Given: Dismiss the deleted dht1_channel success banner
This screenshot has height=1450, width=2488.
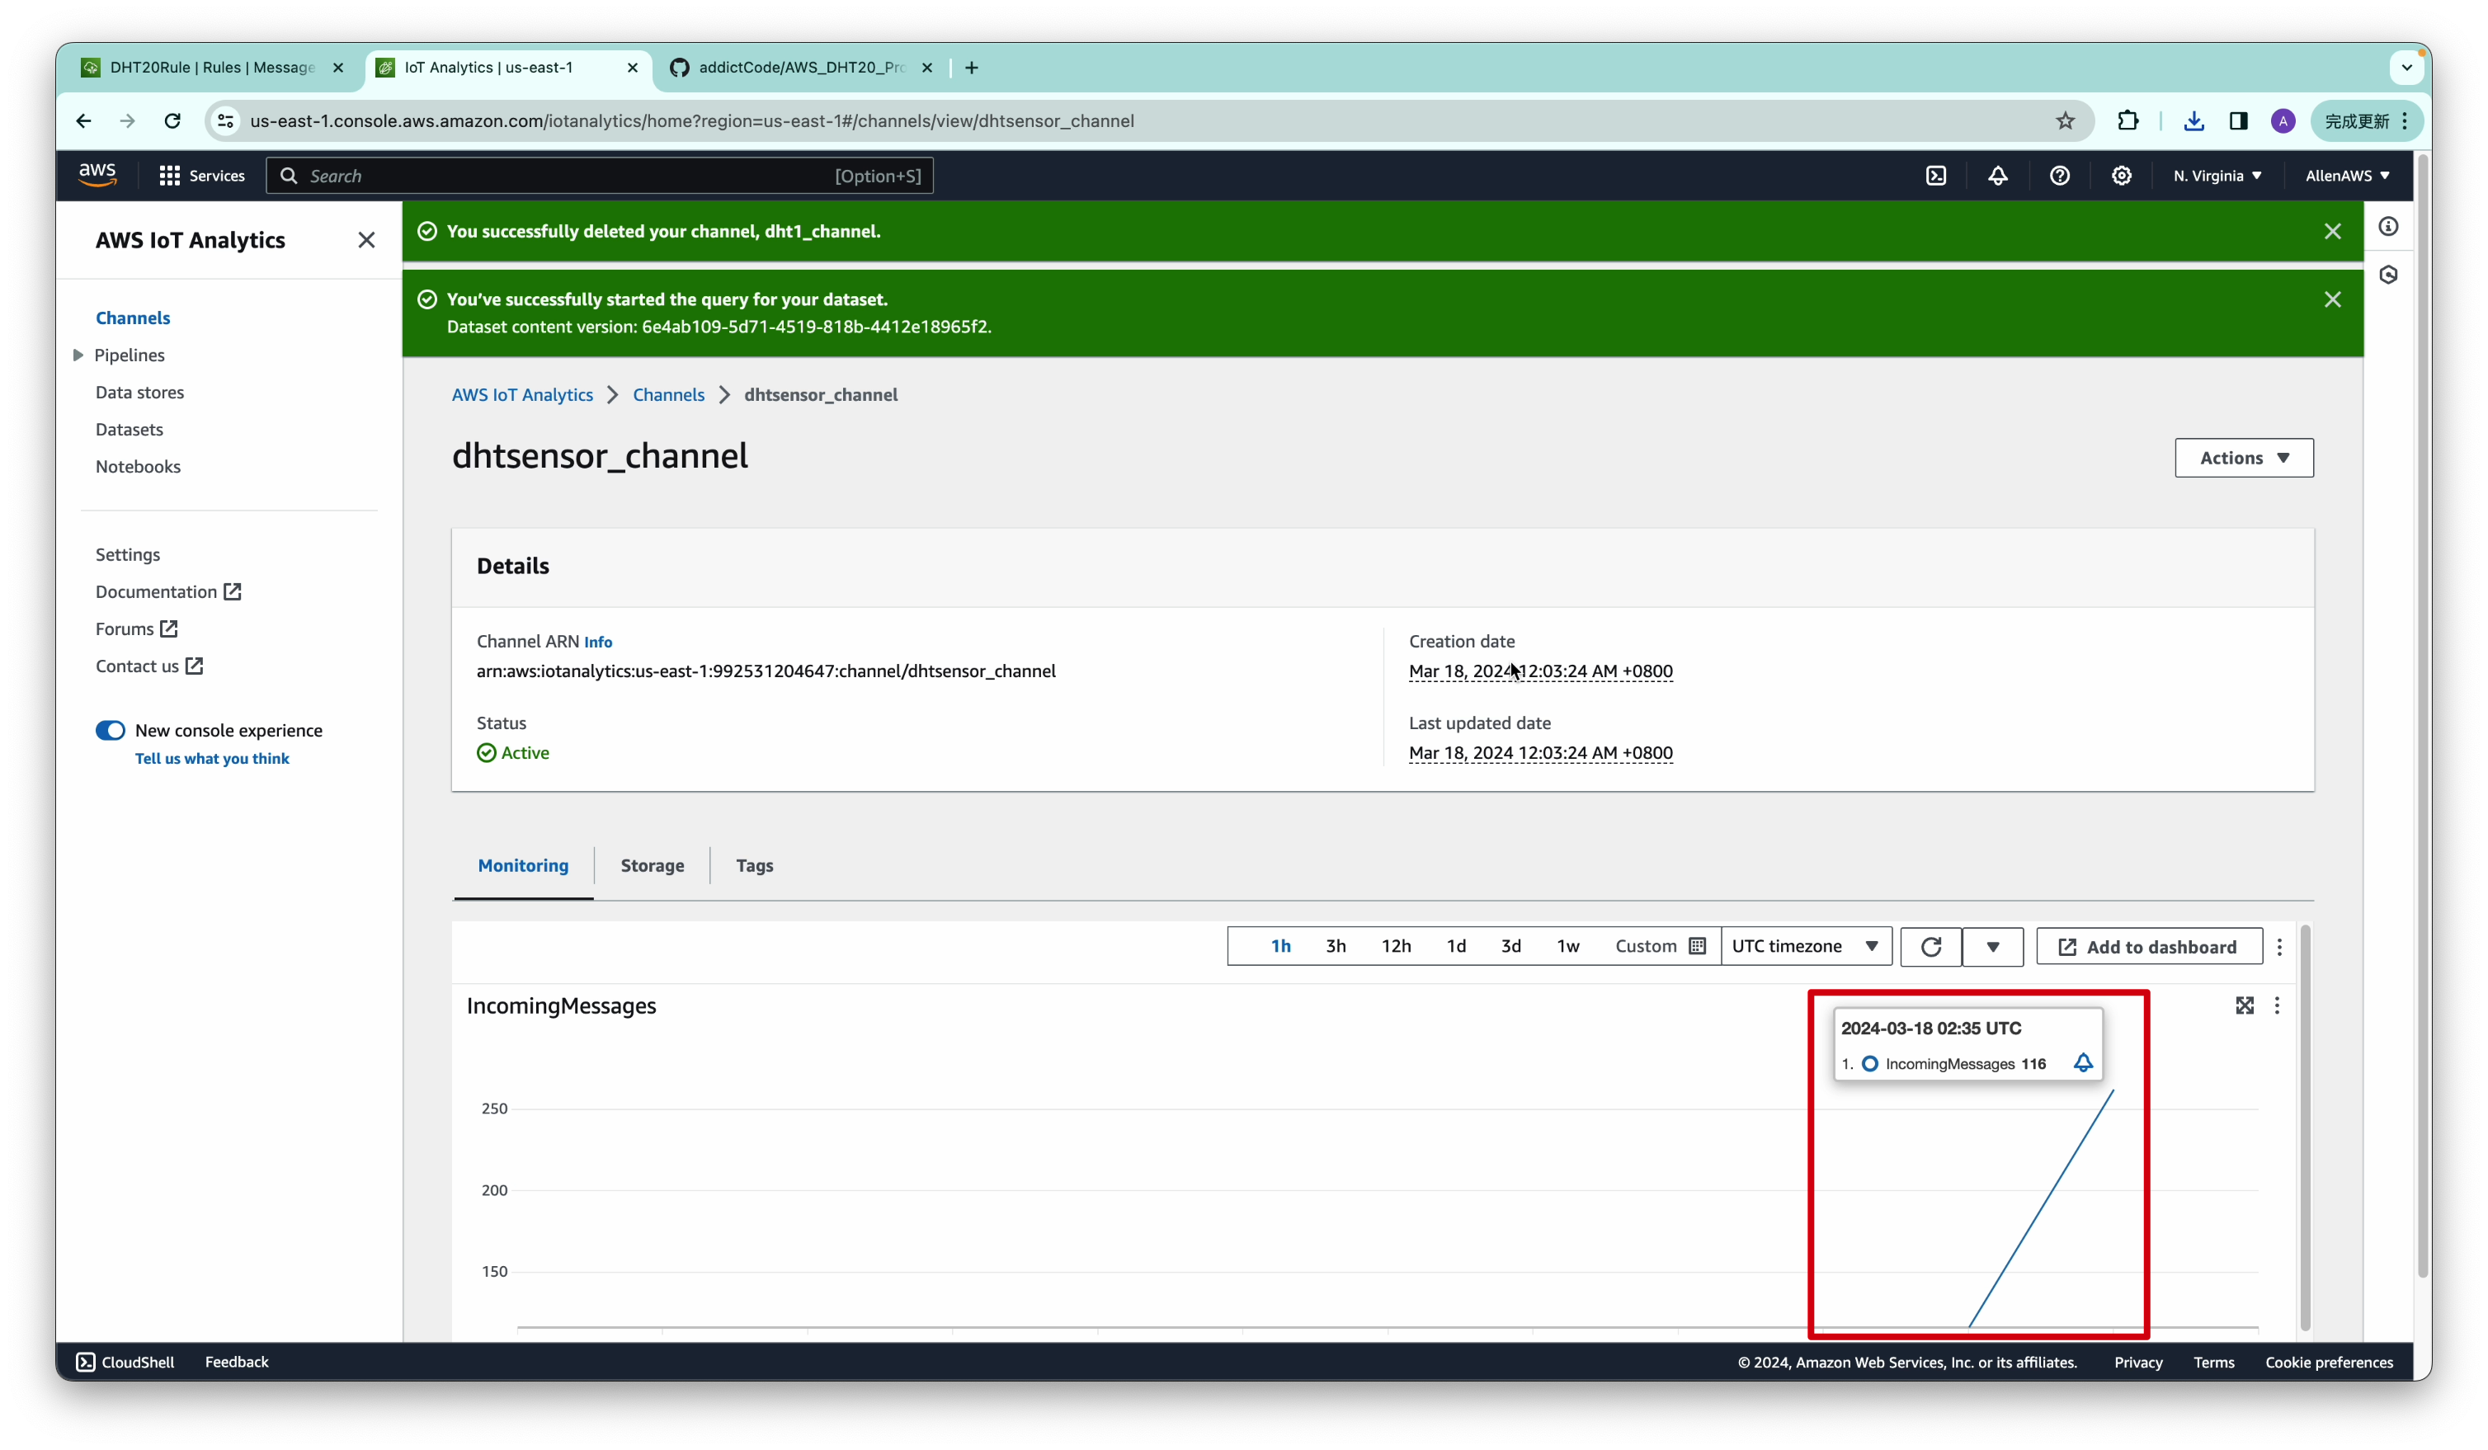Looking at the screenshot, I should 2332,231.
